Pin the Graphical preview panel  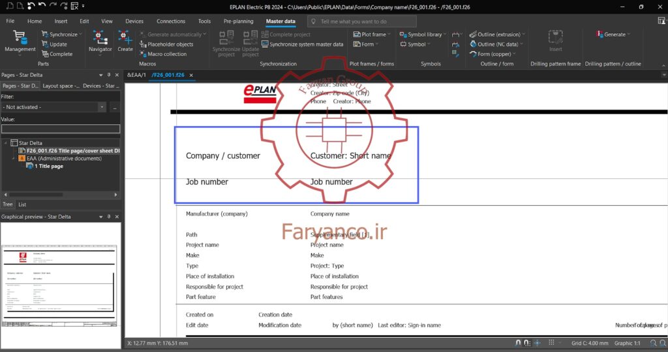109,217
